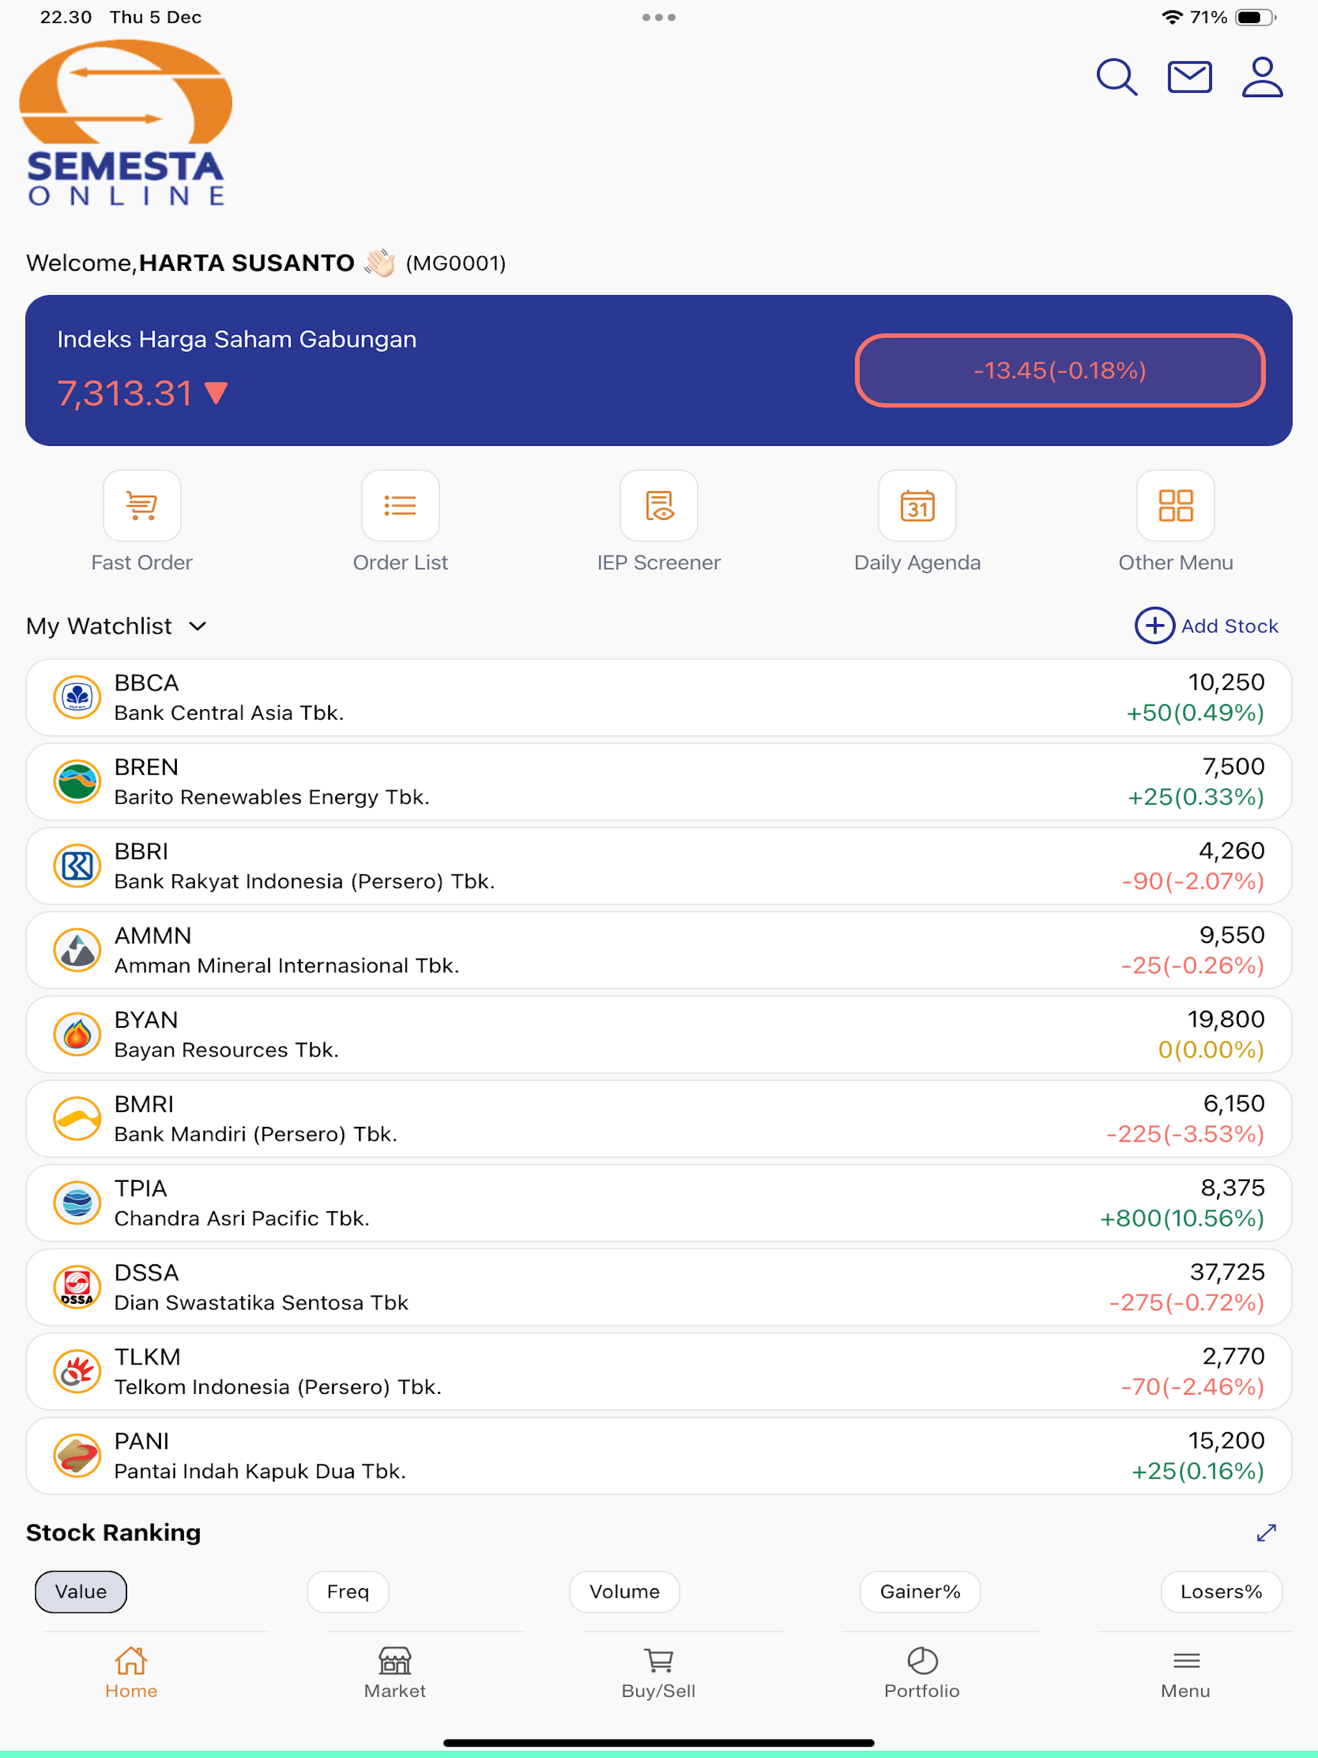Tap the account code (MG0001)

pyautogui.click(x=456, y=263)
